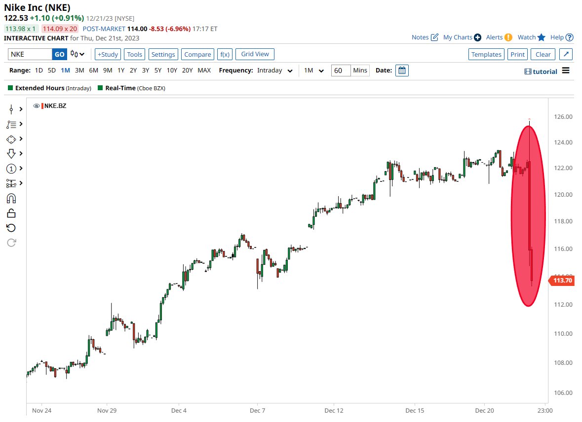
Task: Switch to Grid View
Action: [255, 54]
